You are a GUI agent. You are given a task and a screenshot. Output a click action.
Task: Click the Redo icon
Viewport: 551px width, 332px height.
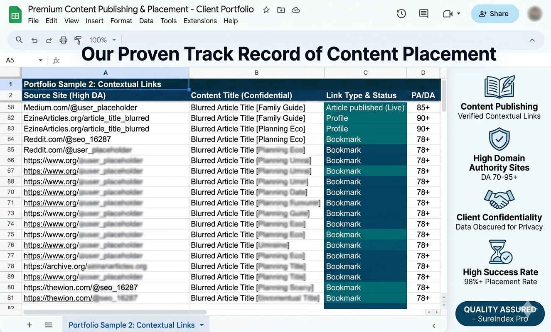coord(49,40)
